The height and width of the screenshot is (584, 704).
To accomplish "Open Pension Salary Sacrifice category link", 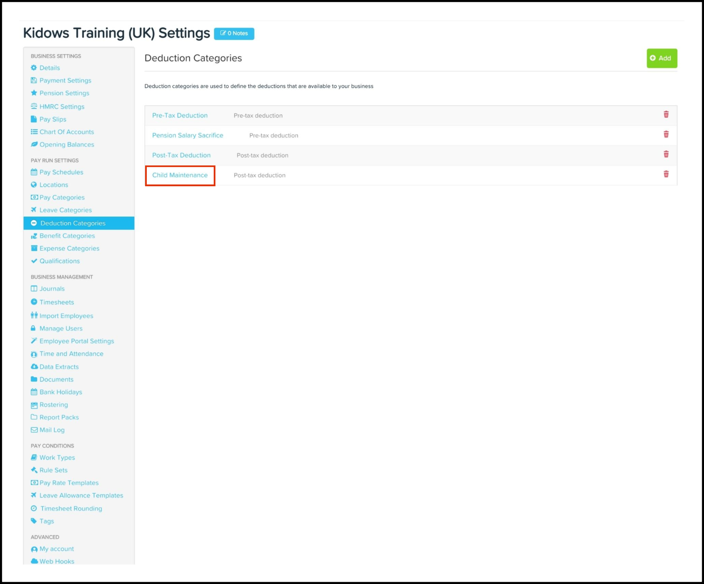I will (187, 135).
